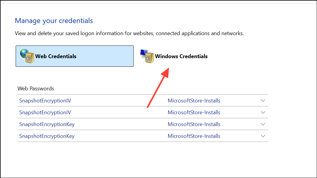317x178 pixels.
Task: Click the Windows Credentials monitor vault icon
Action: [x=147, y=56]
